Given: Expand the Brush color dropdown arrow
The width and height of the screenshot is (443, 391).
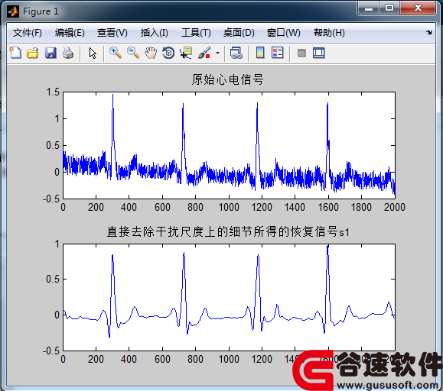Looking at the screenshot, I should [217, 53].
